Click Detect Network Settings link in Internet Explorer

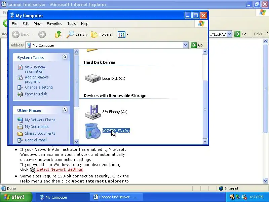pyautogui.click(x=60, y=169)
